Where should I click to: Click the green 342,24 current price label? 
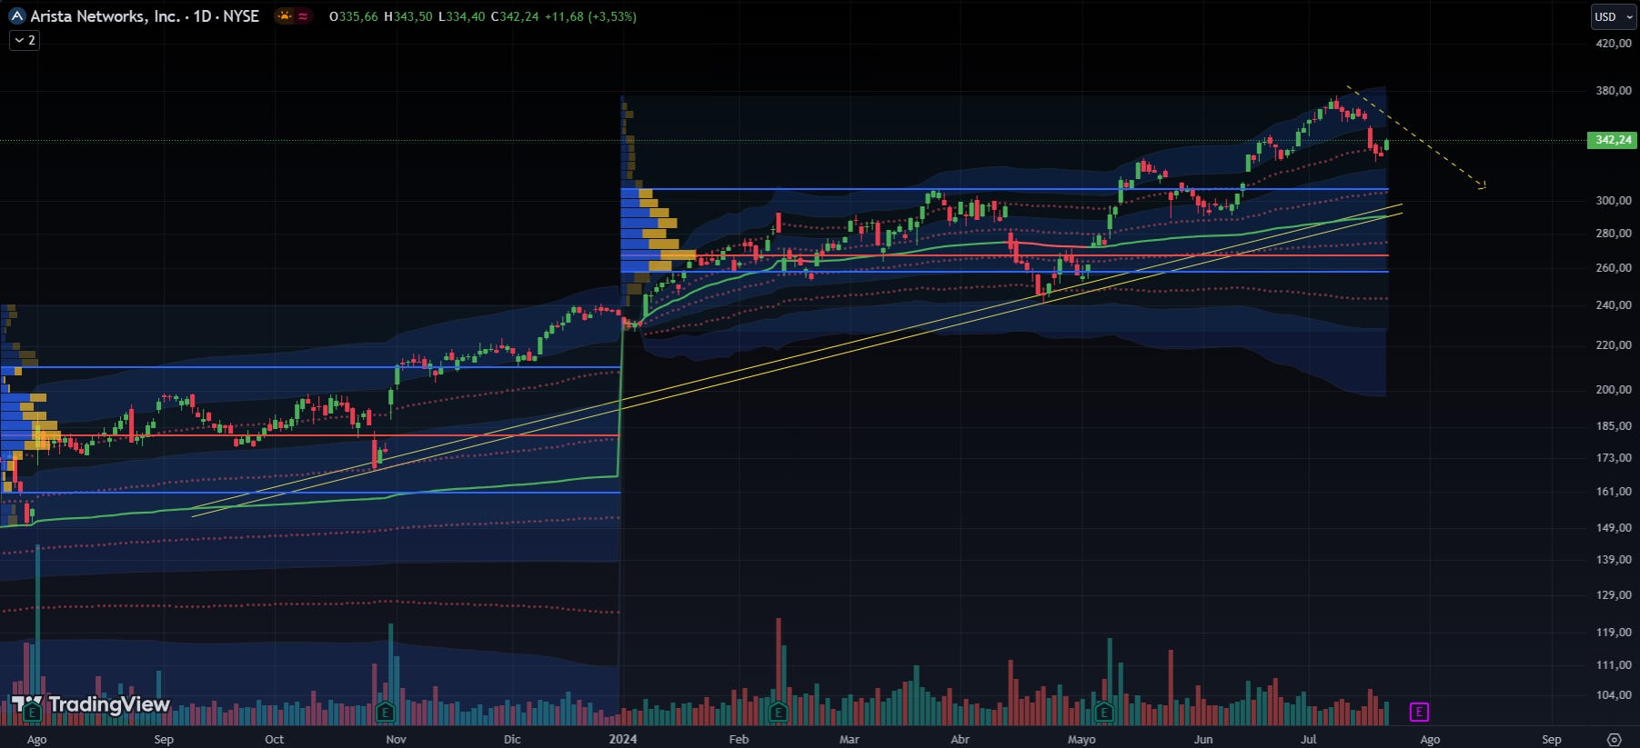click(1613, 140)
